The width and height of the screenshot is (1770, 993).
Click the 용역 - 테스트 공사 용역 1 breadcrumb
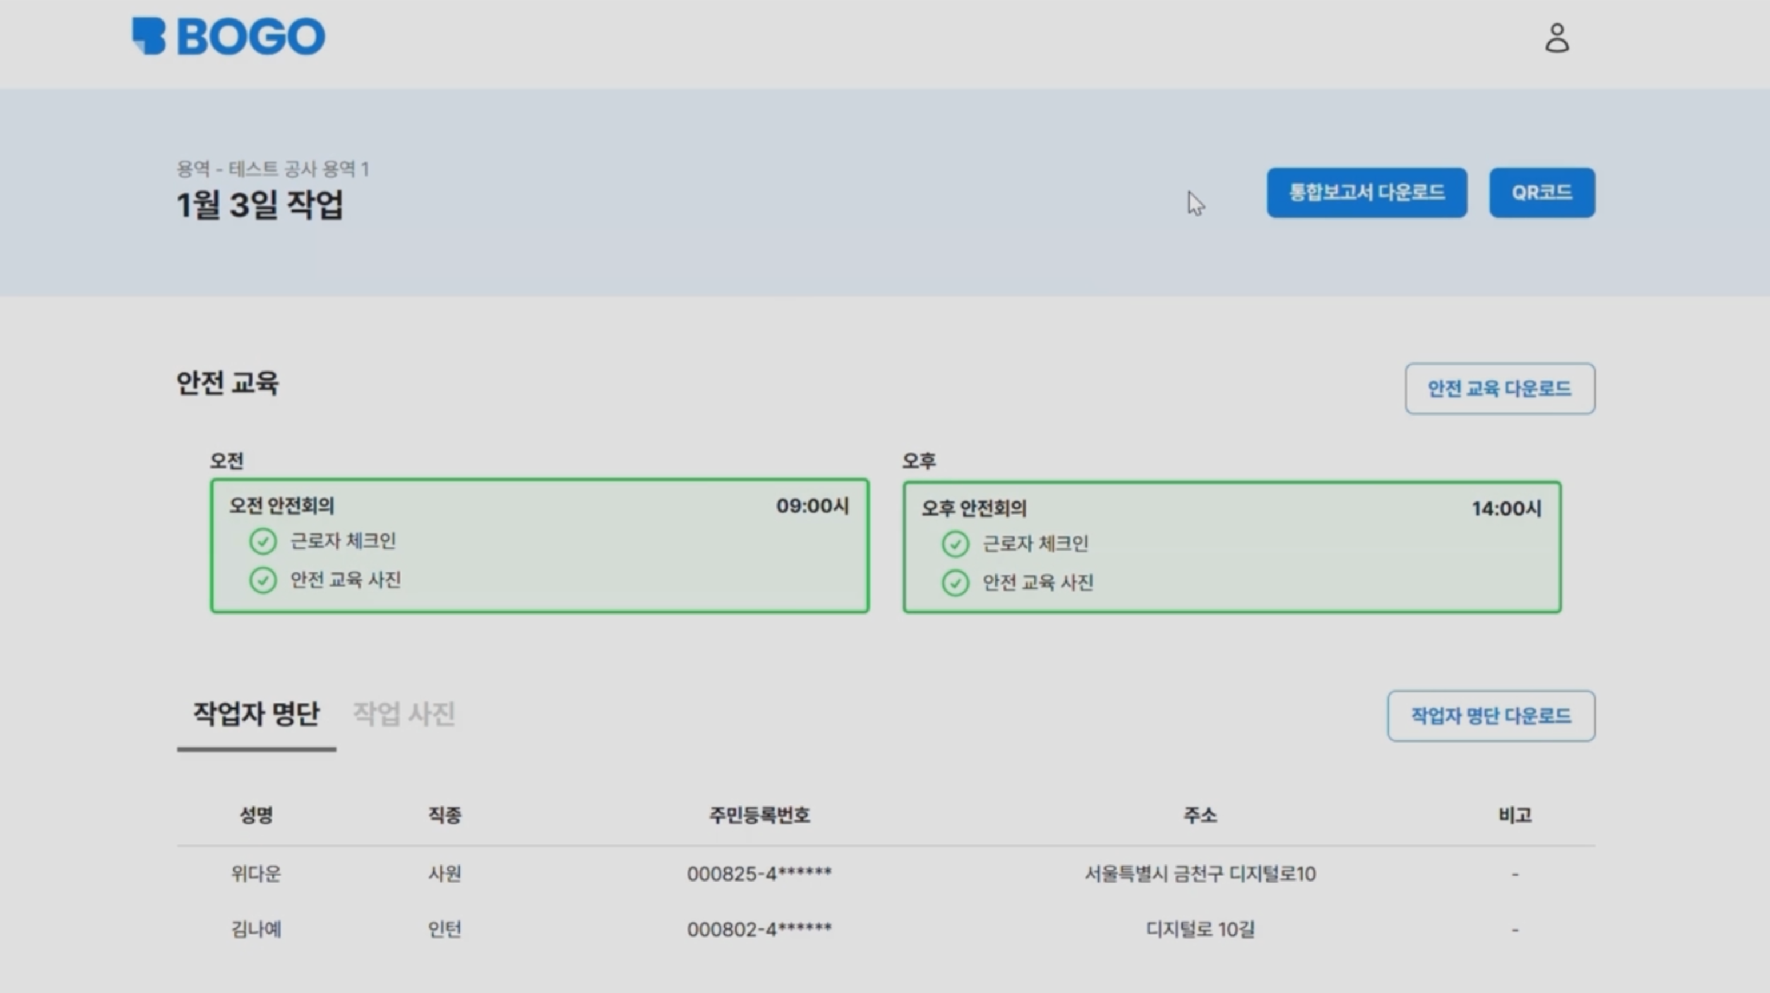[x=273, y=169]
